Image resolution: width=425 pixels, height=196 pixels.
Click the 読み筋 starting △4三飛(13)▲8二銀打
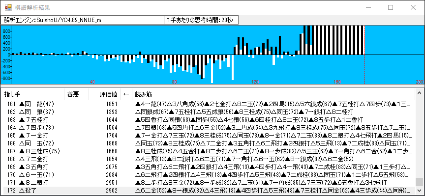point(244,159)
